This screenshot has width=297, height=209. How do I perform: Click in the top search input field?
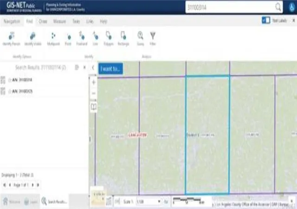pos(230,7)
